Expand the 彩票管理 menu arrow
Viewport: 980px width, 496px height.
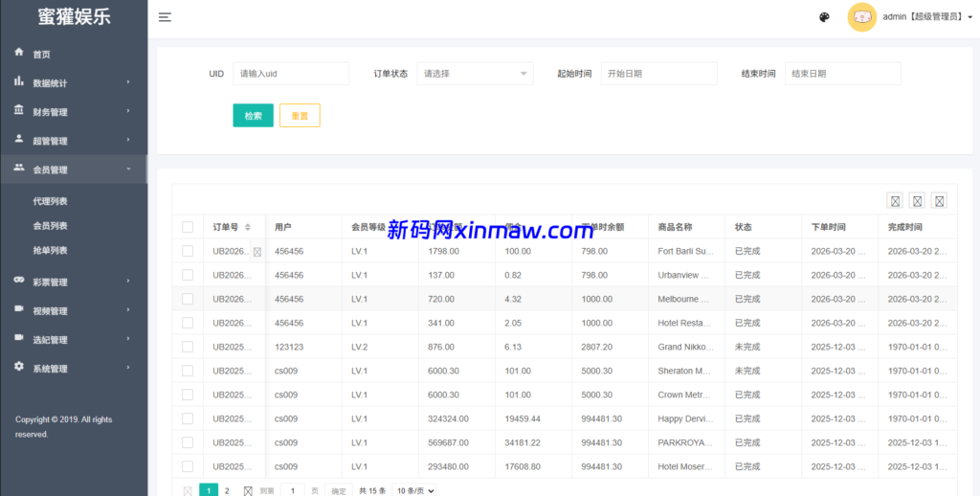(x=128, y=281)
